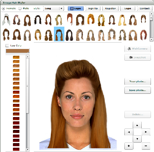This screenshot has height=152, width=154.
Task: Open the Register page
Action: [x=110, y=9]
